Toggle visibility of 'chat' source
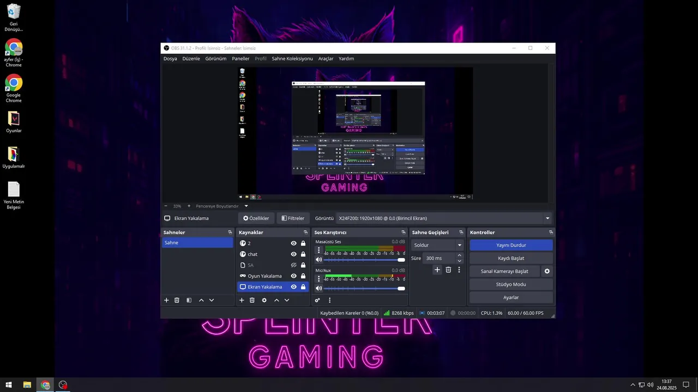698x392 pixels. (293, 254)
